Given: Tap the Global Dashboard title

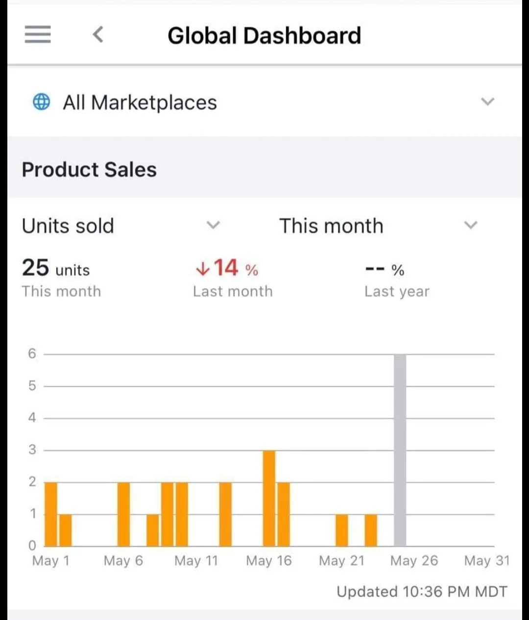Looking at the screenshot, I should pos(264,36).
